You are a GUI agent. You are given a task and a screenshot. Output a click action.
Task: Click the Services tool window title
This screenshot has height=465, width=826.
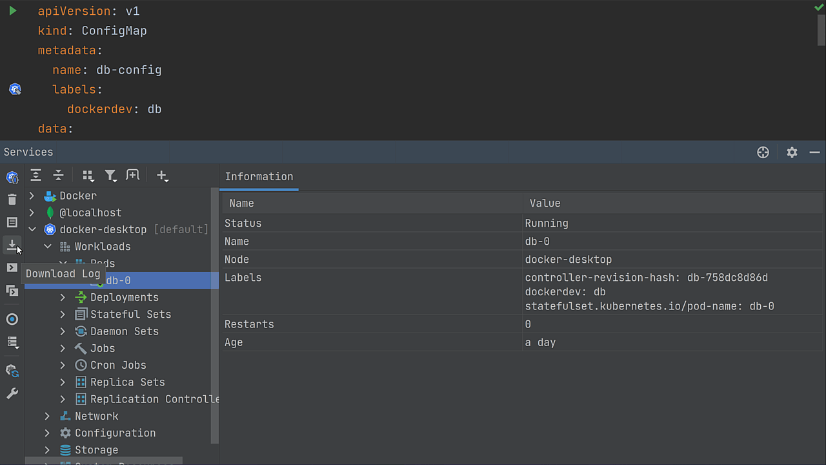coord(28,152)
